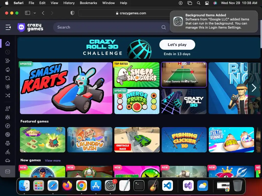The image size is (262, 196).
Task: Open the Random game shuffle icon
Action: pos(8,95)
